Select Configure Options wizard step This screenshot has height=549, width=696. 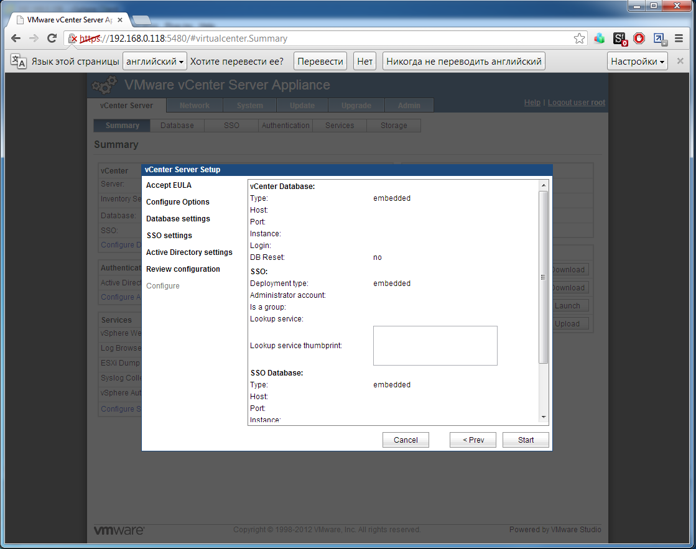[177, 202]
